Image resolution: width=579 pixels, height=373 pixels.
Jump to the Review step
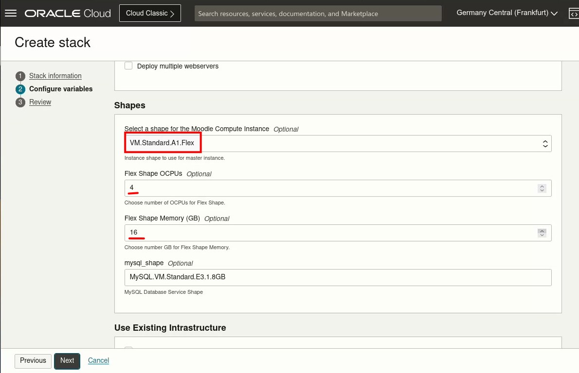[x=40, y=102]
